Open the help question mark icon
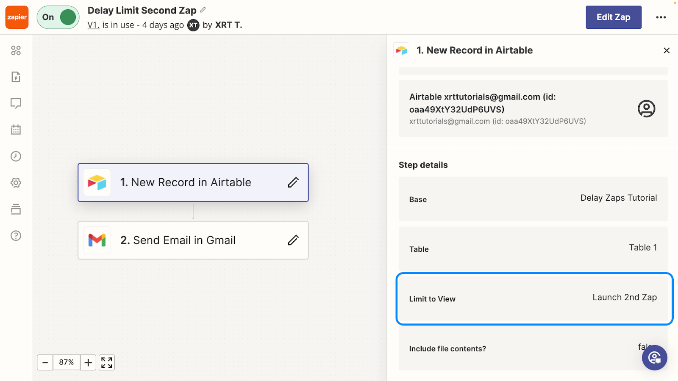 16,236
